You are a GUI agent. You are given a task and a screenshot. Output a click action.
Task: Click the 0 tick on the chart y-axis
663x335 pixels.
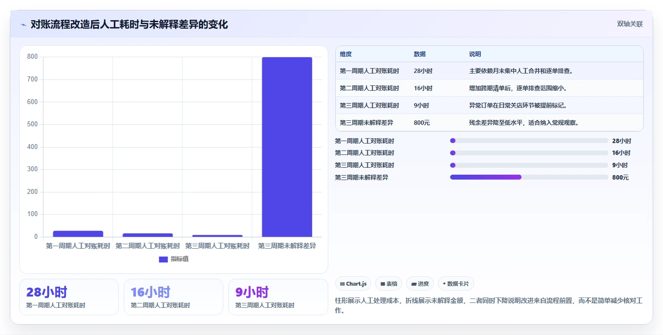click(x=35, y=237)
